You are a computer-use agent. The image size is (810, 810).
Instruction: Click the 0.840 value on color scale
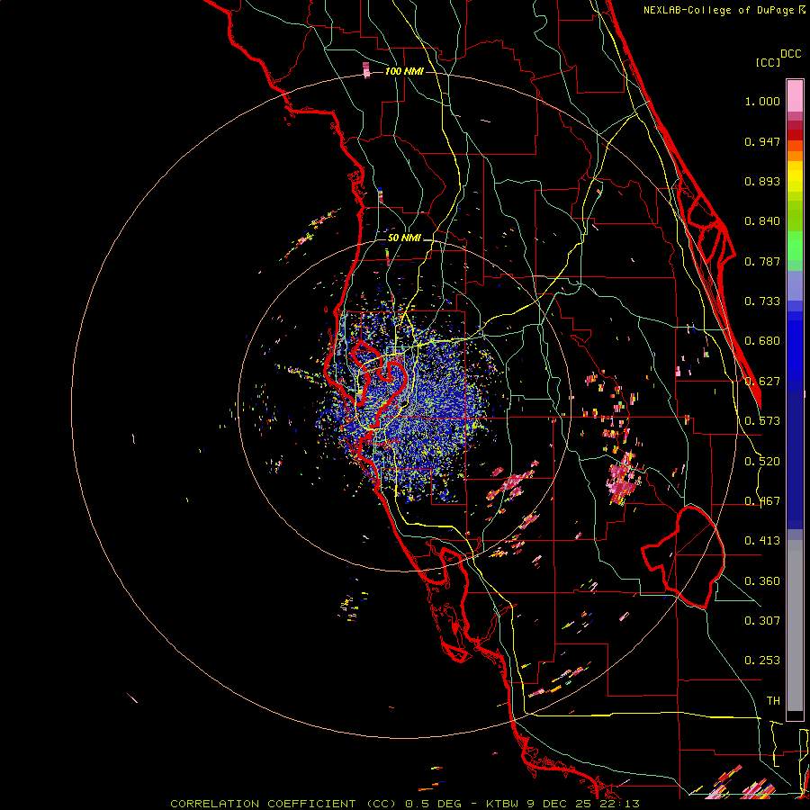pyautogui.click(x=762, y=221)
